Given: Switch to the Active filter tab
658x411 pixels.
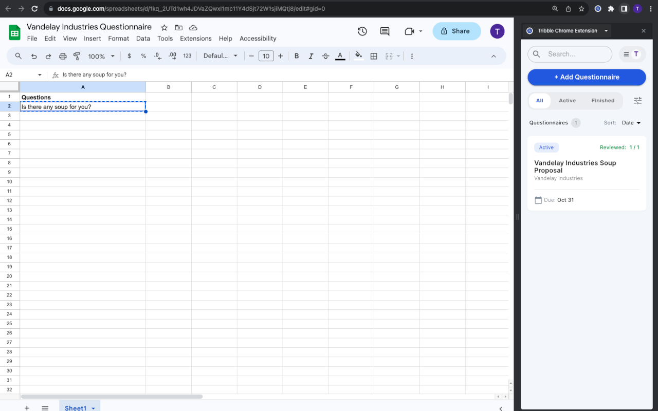Looking at the screenshot, I should point(567,101).
